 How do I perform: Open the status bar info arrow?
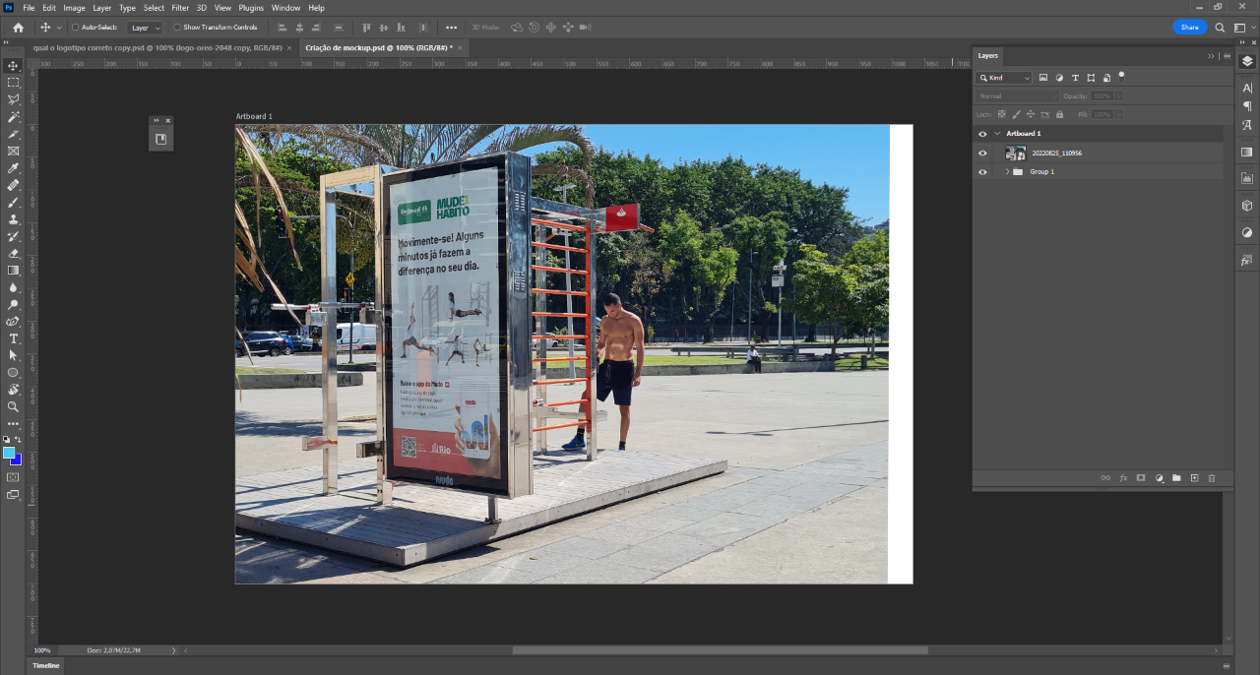[174, 650]
